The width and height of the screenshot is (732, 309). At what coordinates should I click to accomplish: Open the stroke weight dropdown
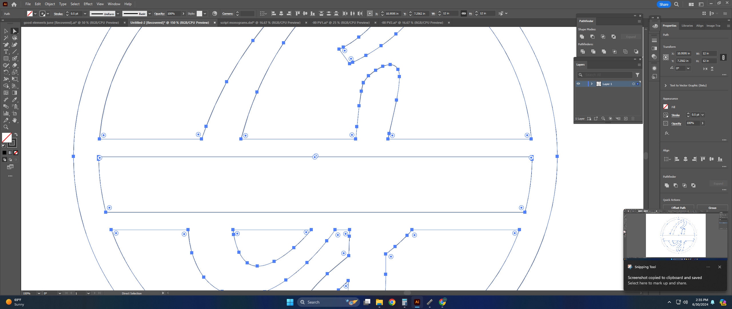pos(85,13)
